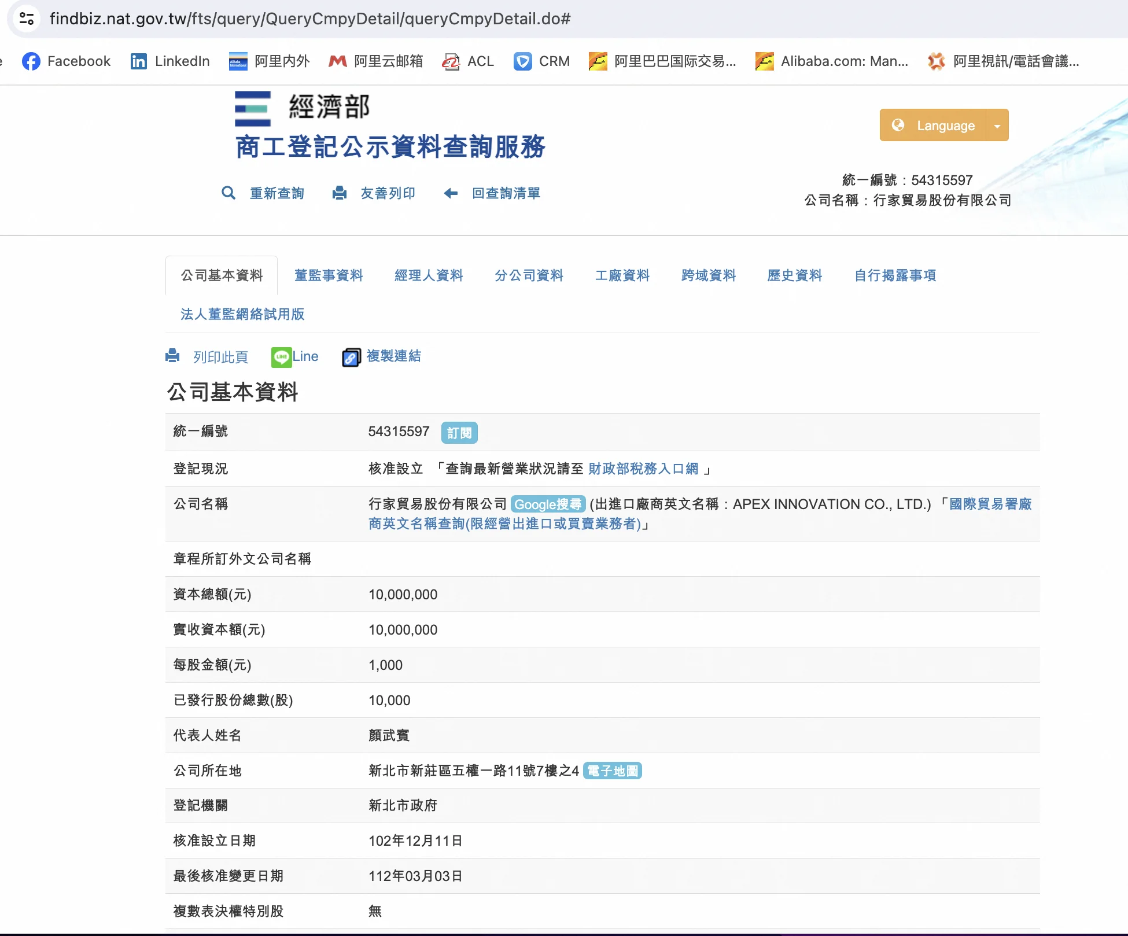
Task: Click the 訂閱 subscribe button
Action: tap(459, 433)
